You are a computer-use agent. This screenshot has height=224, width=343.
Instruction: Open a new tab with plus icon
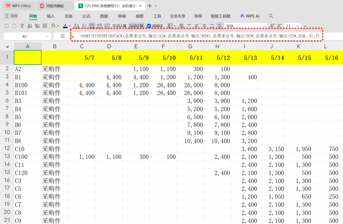coord(150,6)
